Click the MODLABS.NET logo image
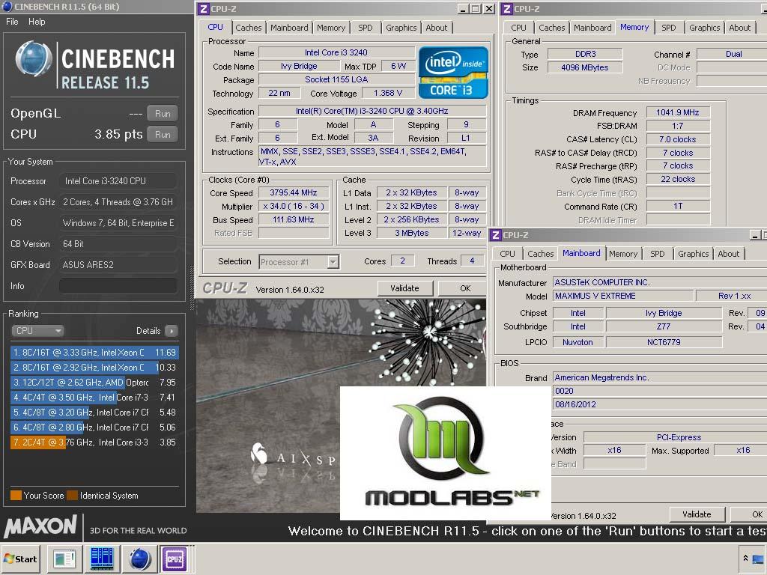Screen dimensions: 767x575 click(446, 453)
